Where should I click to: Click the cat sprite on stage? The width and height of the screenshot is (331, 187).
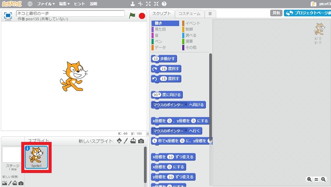coord(74,76)
